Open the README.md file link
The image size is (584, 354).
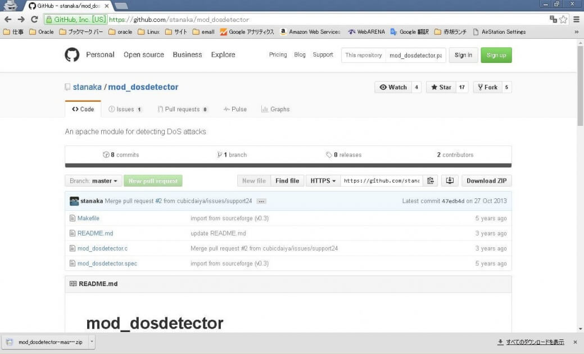pyautogui.click(x=95, y=233)
